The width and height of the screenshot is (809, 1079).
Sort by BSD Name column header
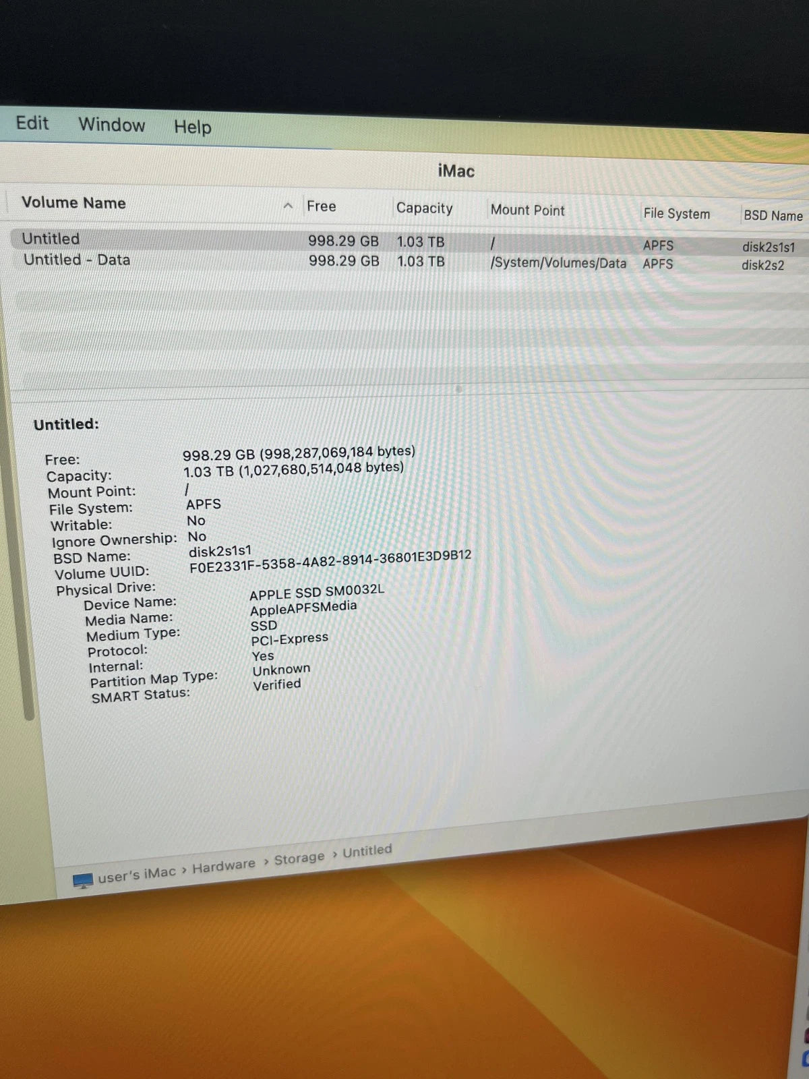point(773,216)
